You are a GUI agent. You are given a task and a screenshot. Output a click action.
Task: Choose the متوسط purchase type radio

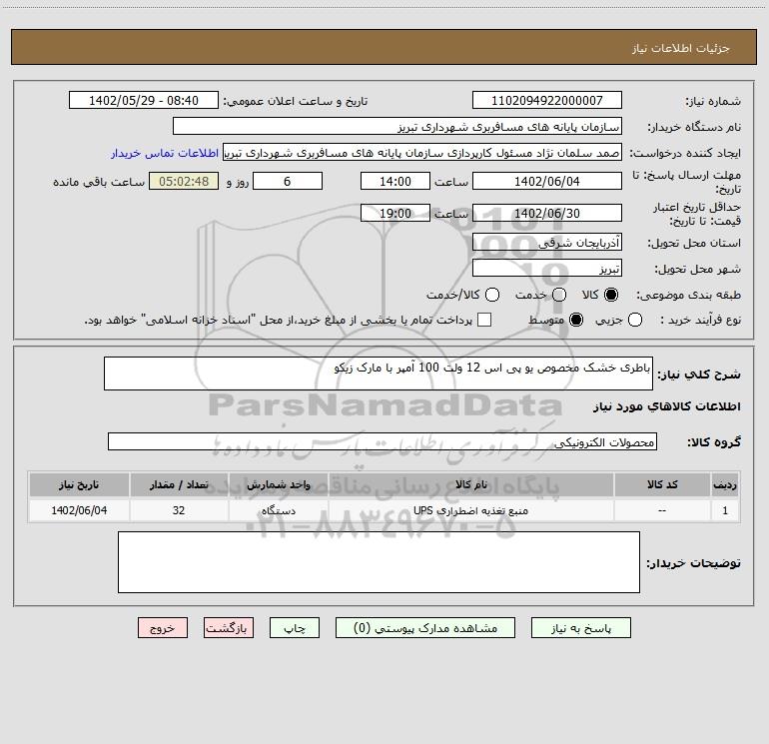click(x=576, y=321)
